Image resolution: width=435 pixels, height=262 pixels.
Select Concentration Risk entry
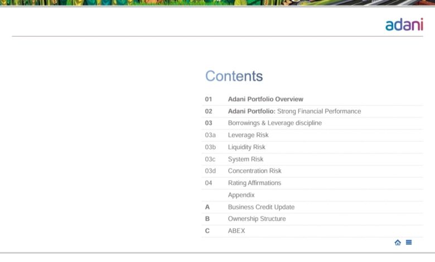(254, 171)
